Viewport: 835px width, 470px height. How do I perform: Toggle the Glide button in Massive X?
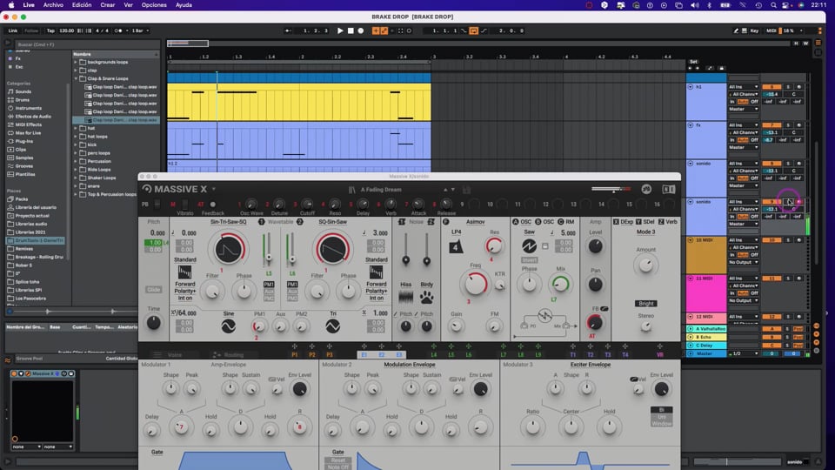(153, 289)
